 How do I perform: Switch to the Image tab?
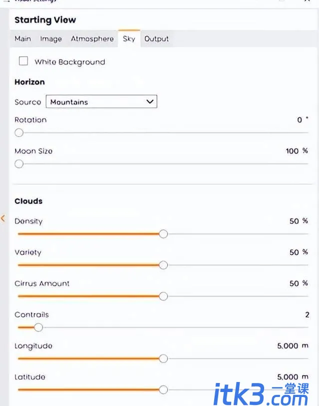51,39
